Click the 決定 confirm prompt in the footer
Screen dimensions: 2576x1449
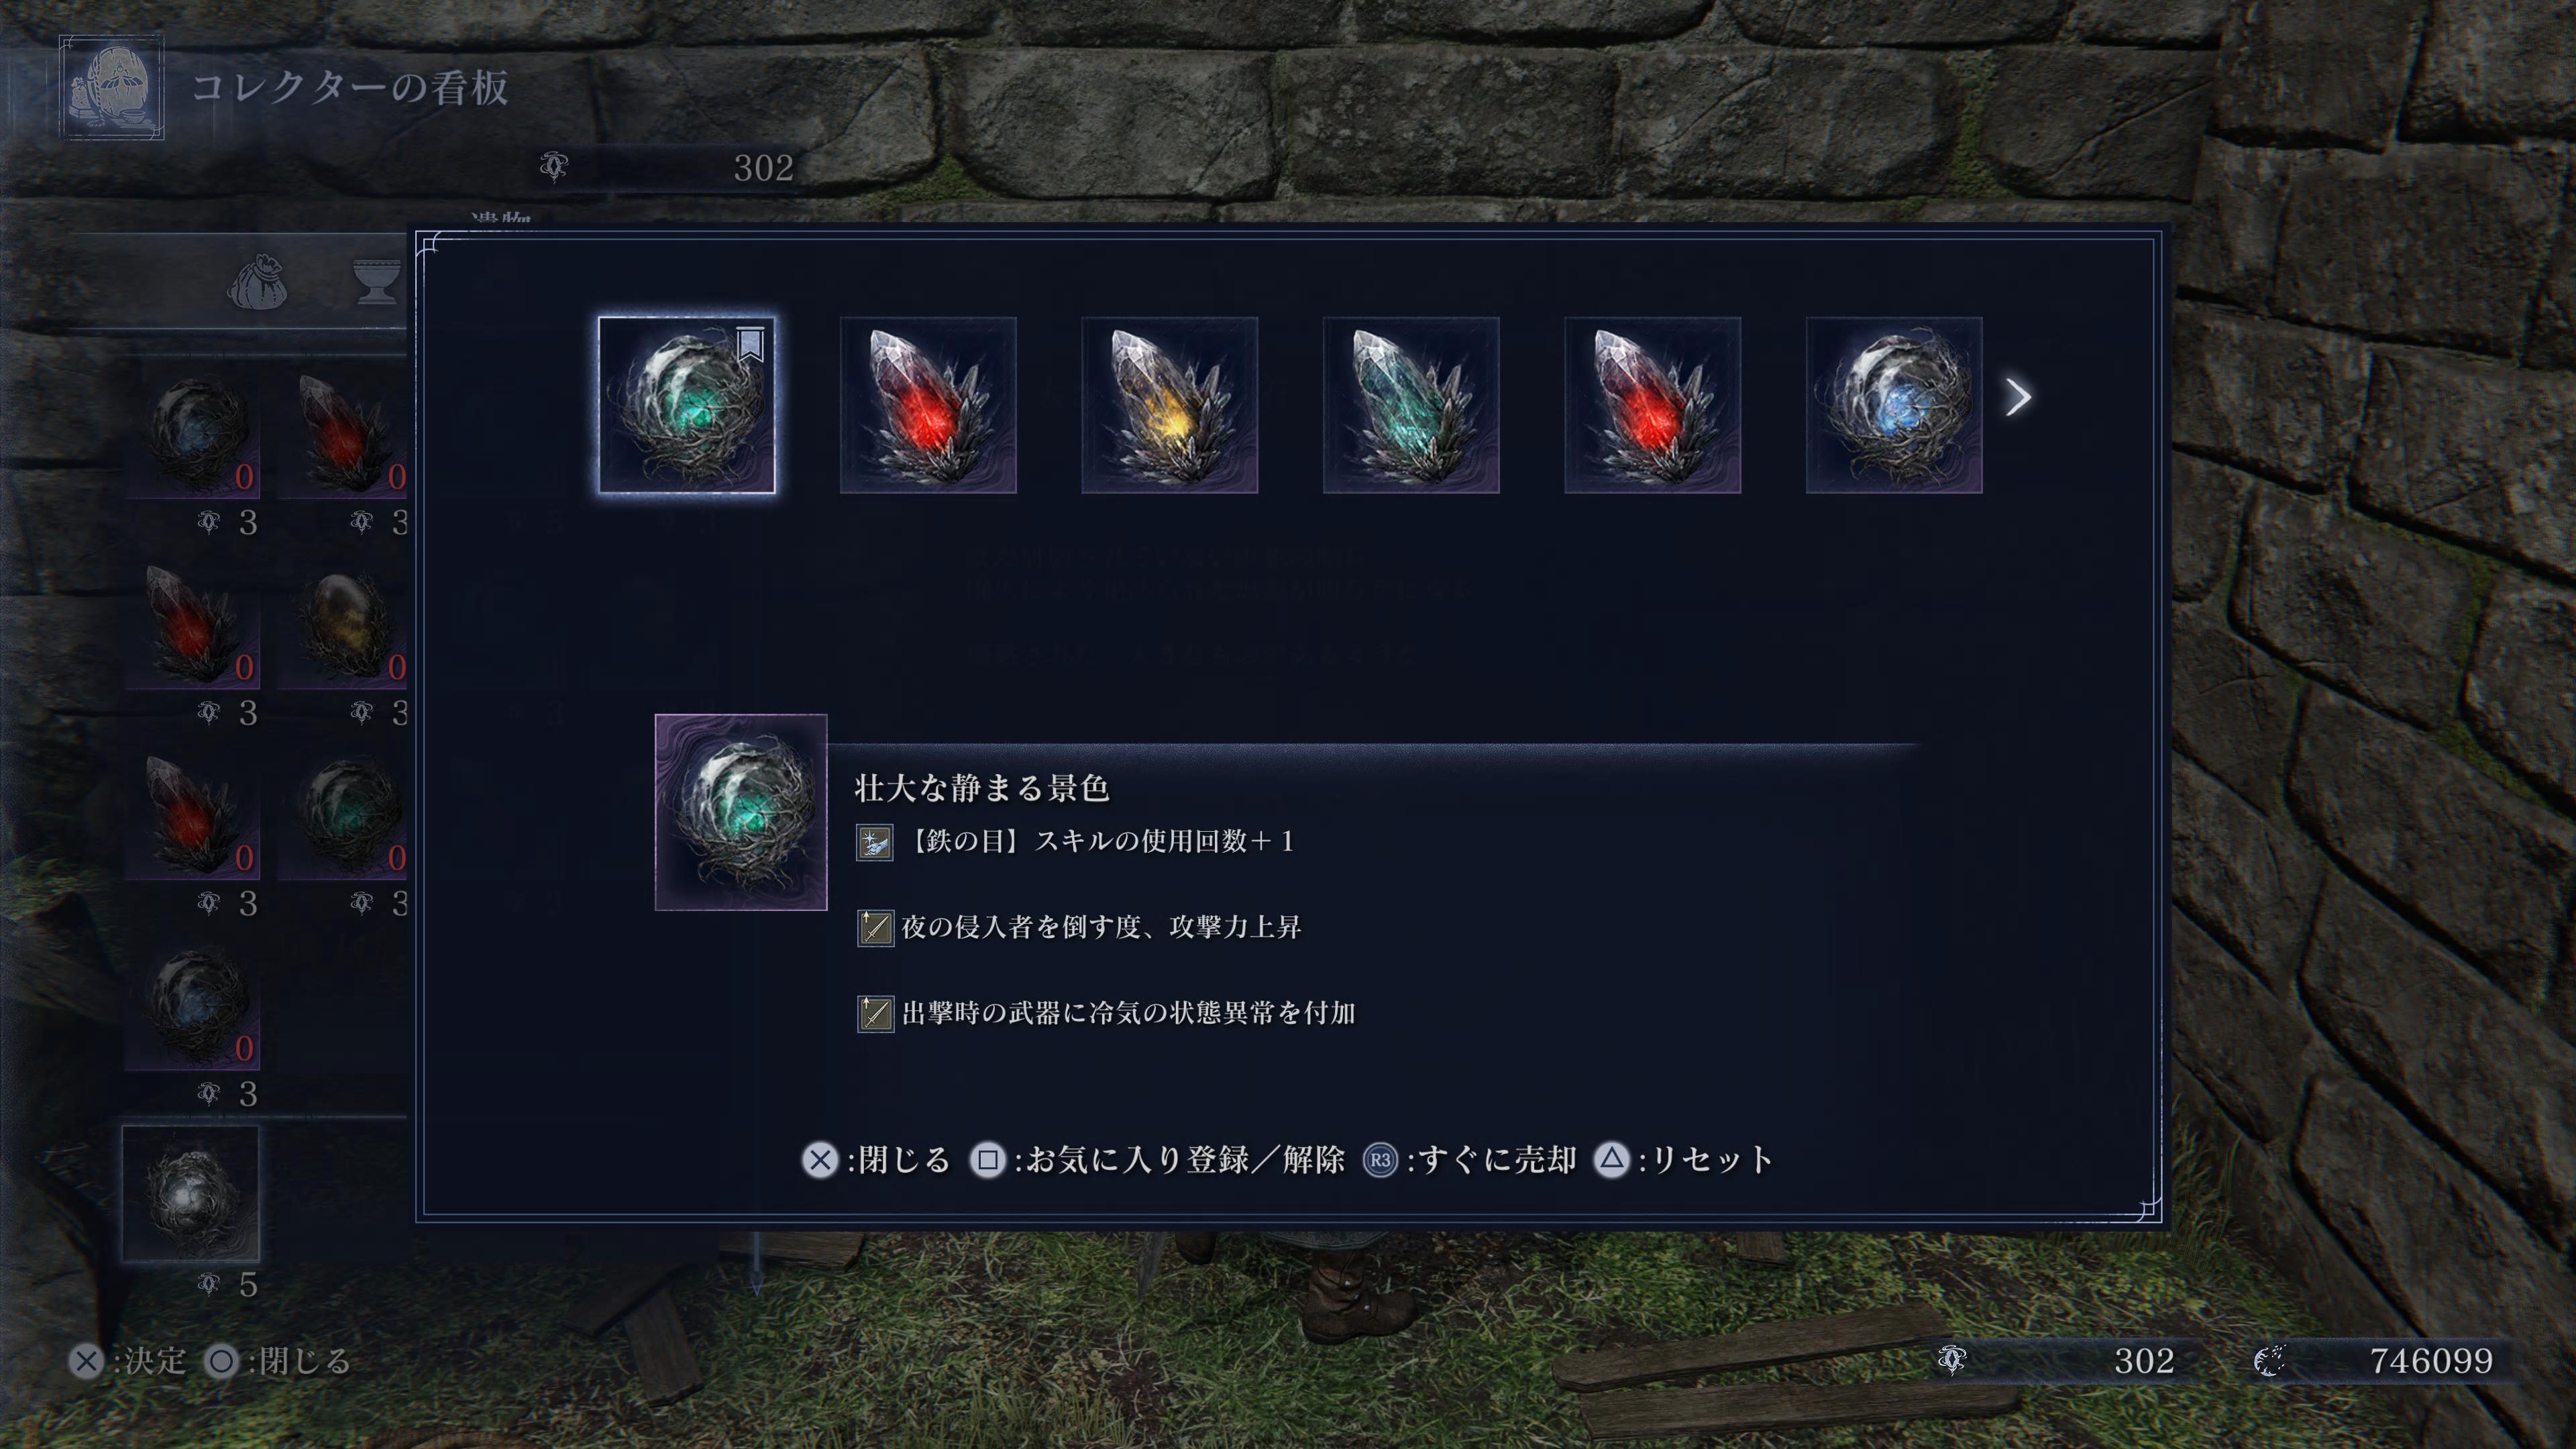coord(128,1361)
